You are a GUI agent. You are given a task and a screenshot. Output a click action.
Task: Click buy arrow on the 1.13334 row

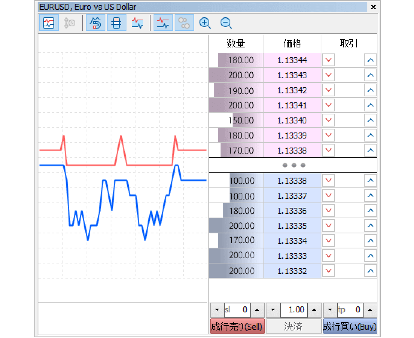point(370,241)
